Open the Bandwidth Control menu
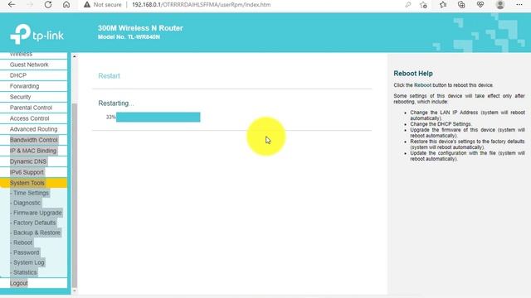The image size is (531, 298). point(33,140)
